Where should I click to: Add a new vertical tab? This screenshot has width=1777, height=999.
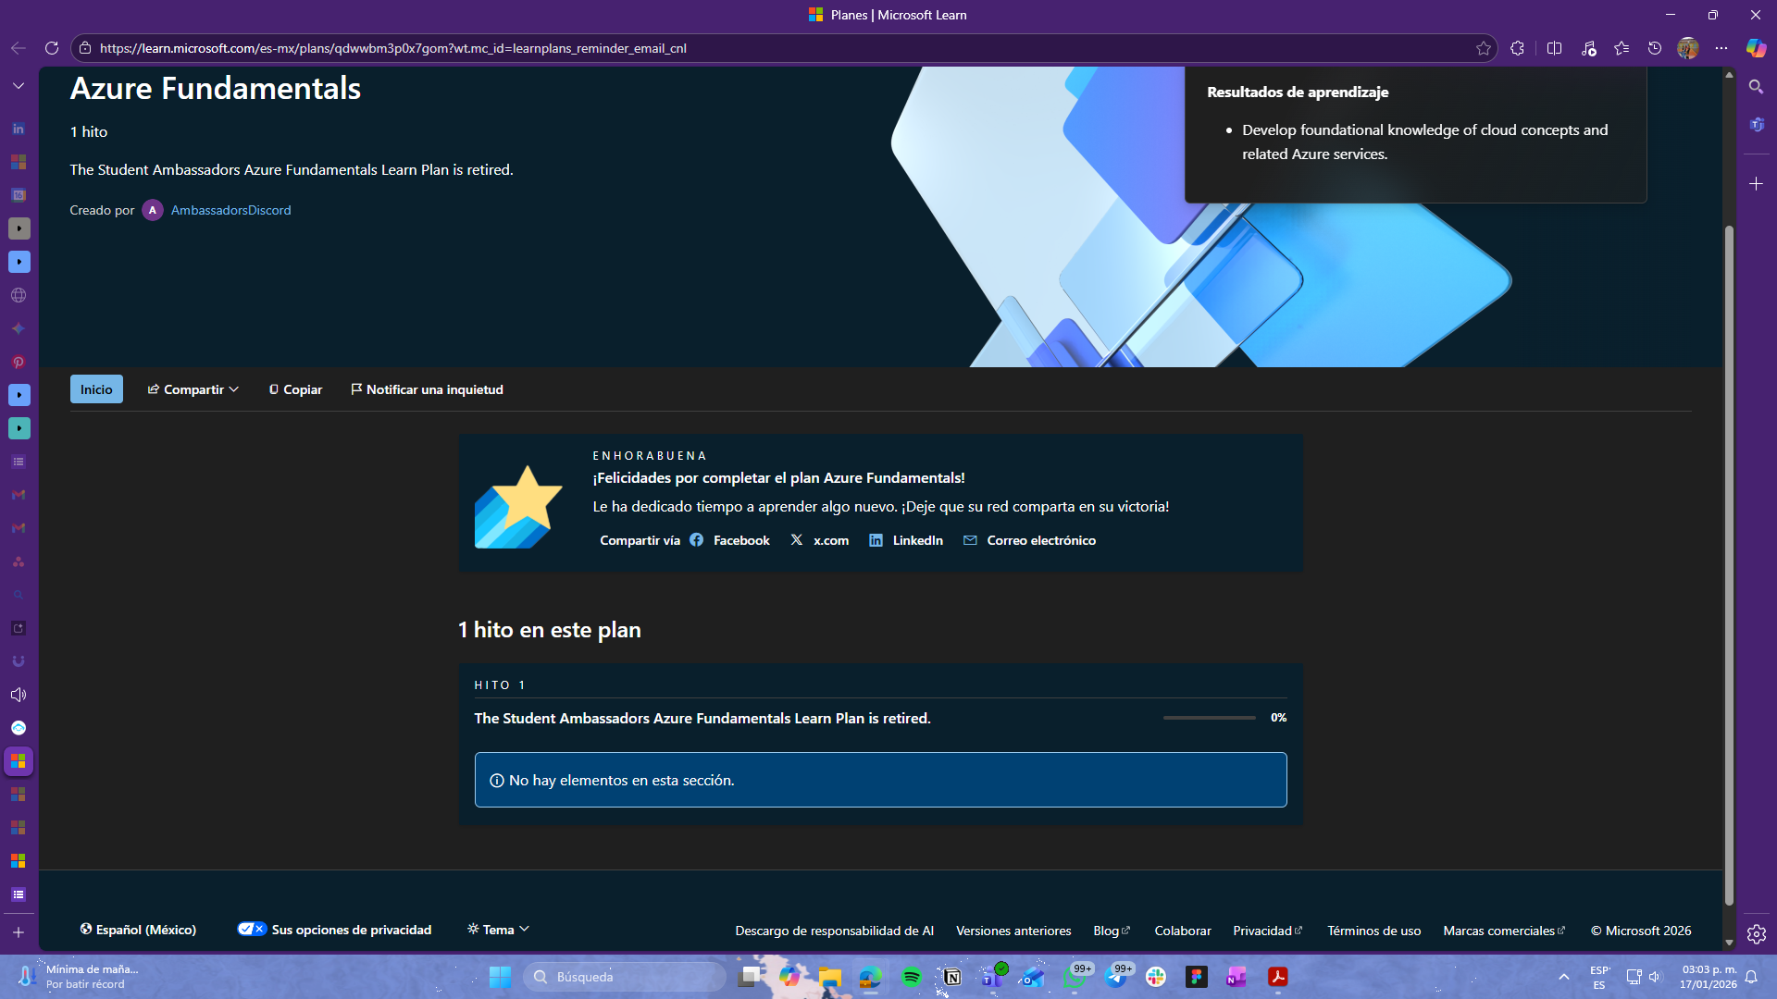tap(19, 932)
